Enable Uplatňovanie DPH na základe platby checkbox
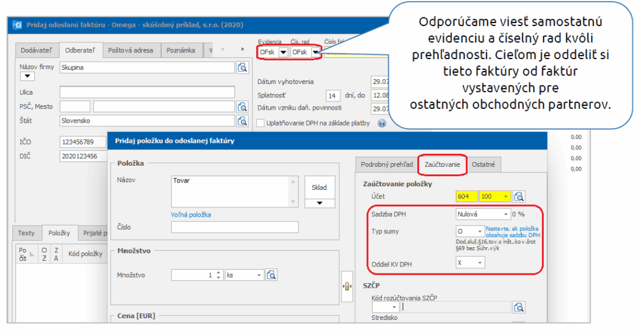Image resolution: width=637 pixels, height=330 pixels. (x=261, y=123)
